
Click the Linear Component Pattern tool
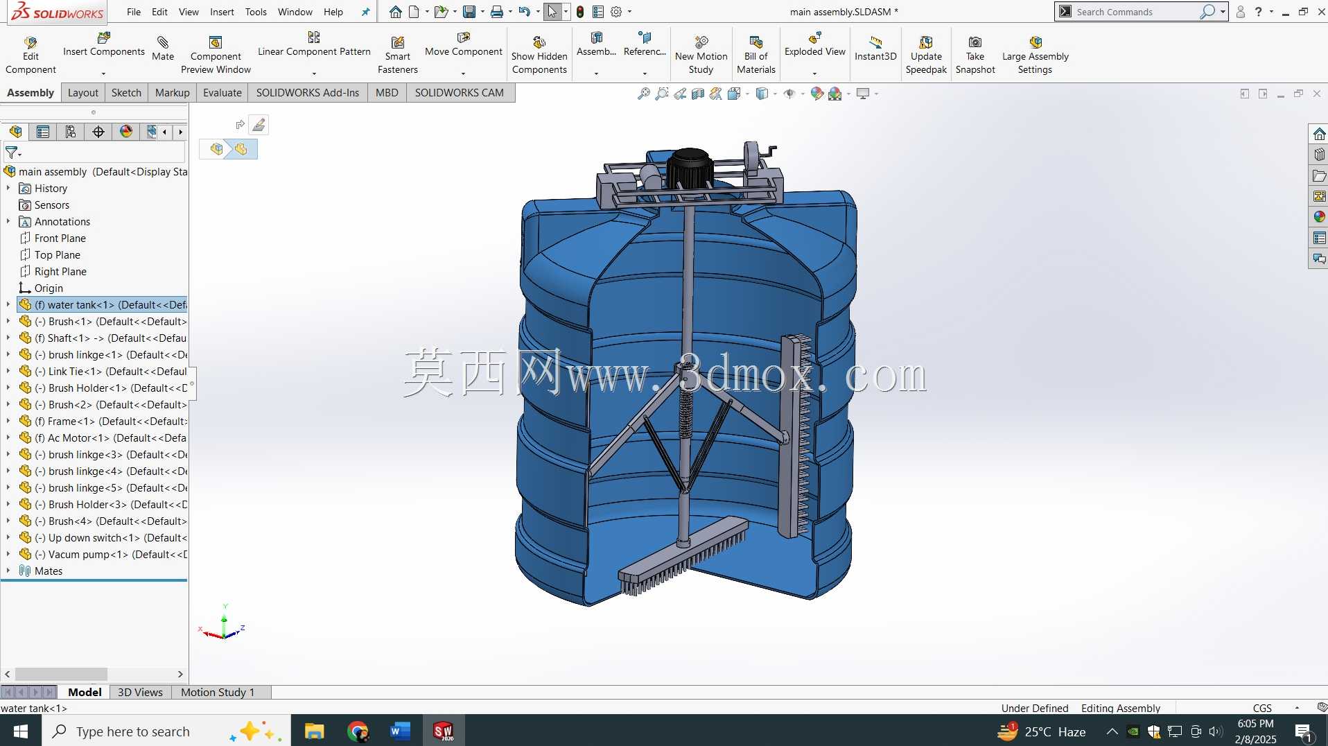click(314, 46)
